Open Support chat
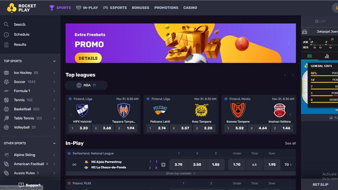 pyautogui.click(x=30, y=185)
